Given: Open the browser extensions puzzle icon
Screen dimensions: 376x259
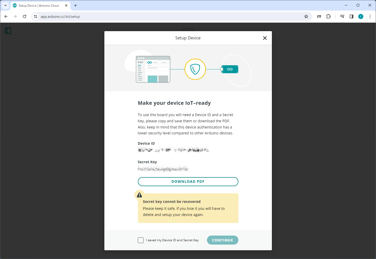Looking at the screenshot, I should [328, 16].
